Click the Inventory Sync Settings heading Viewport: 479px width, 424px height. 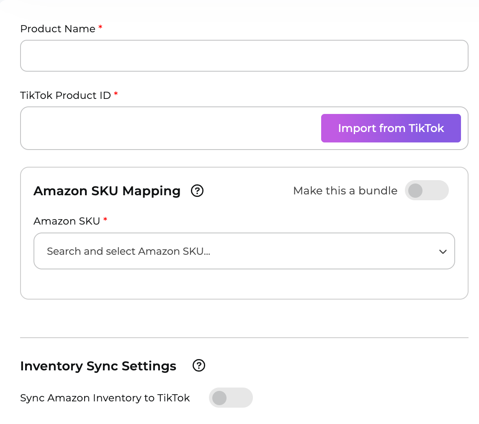98,366
